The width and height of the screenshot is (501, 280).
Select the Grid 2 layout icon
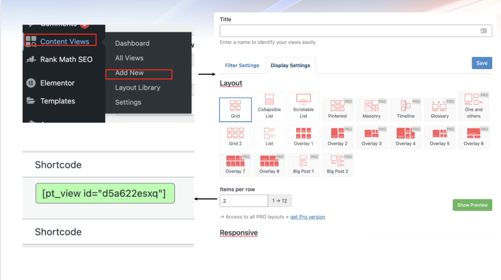pyautogui.click(x=235, y=133)
